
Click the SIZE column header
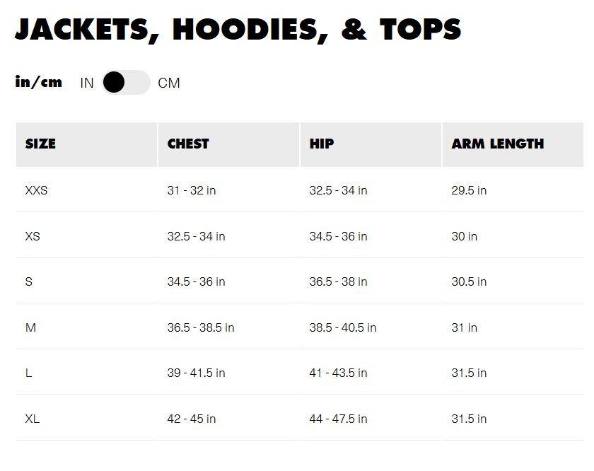tap(40, 144)
